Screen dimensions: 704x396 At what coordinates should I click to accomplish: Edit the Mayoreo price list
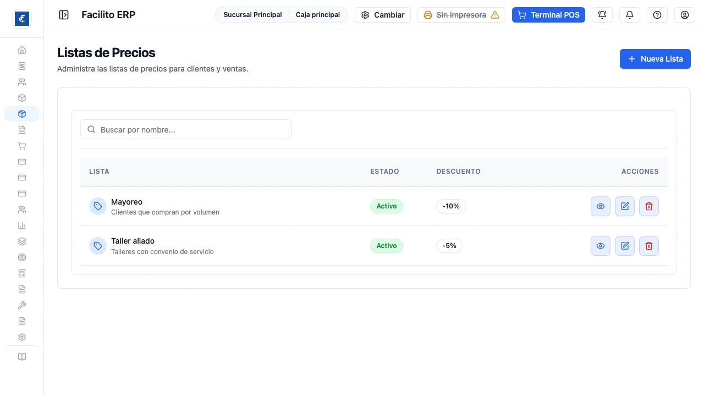click(625, 206)
